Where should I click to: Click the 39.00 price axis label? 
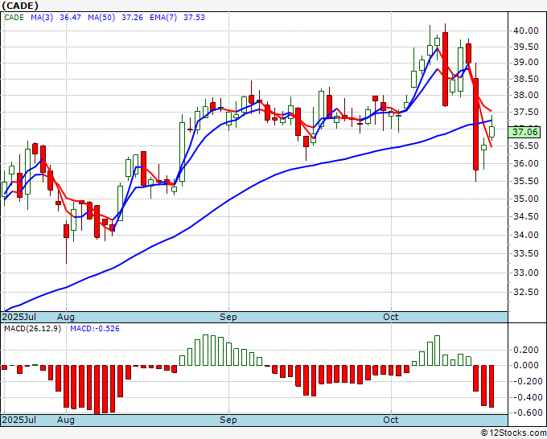pyautogui.click(x=526, y=63)
